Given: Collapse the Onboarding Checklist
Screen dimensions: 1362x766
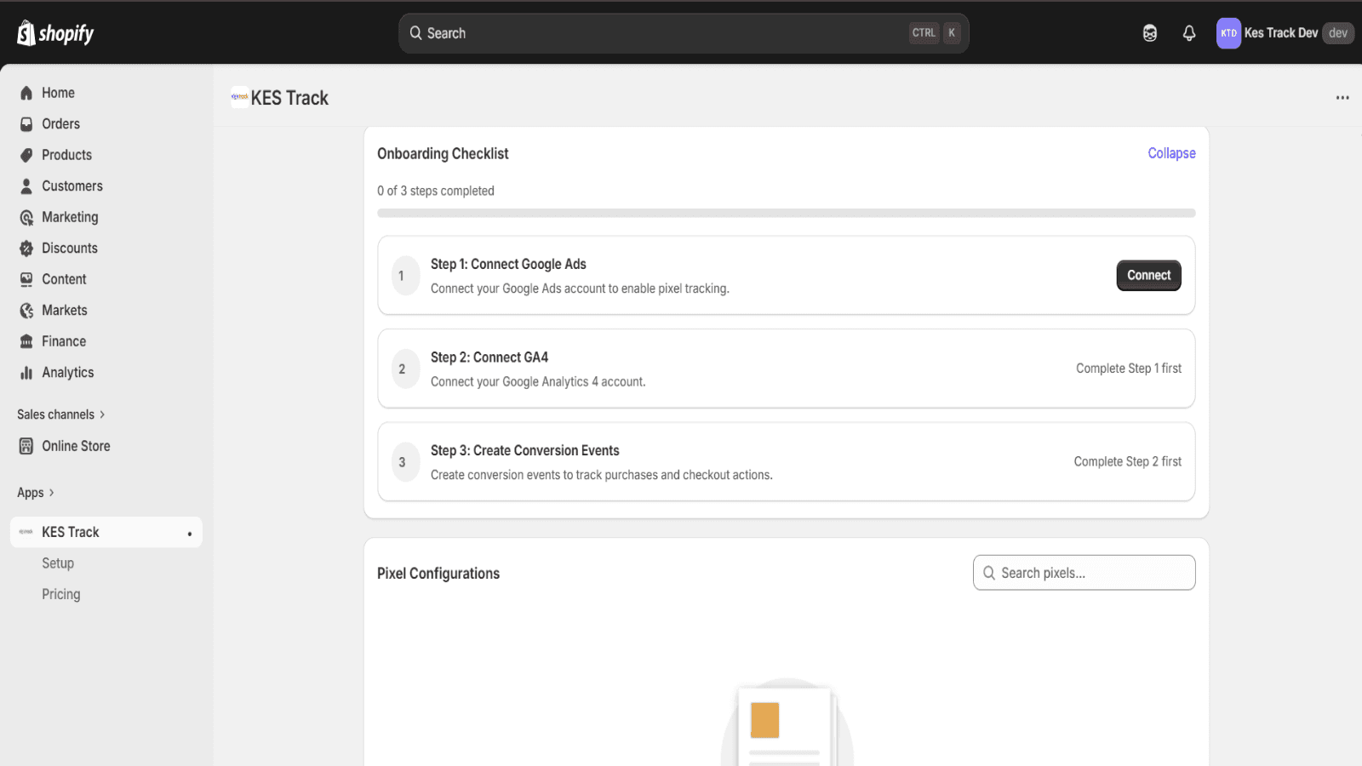Looking at the screenshot, I should point(1171,153).
